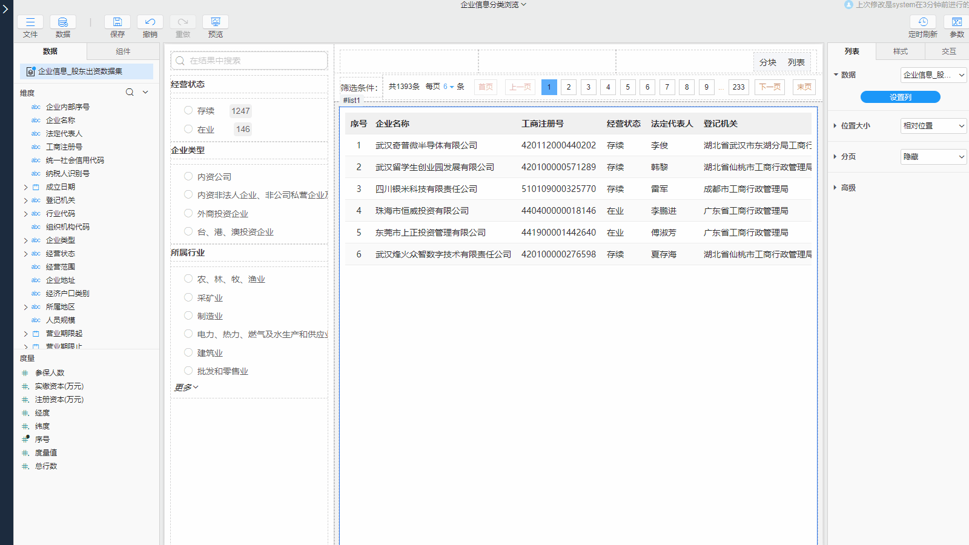Click the blue 设置列 button
This screenshot has width=969, height=545.
pyautogui.click(x=900, y=97)
